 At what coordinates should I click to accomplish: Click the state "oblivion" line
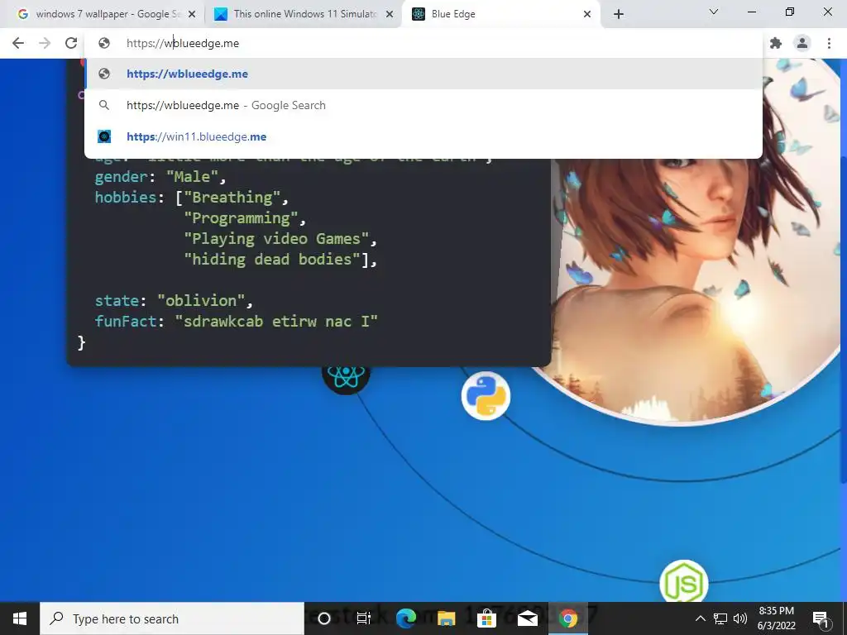(x=174, y=301)
